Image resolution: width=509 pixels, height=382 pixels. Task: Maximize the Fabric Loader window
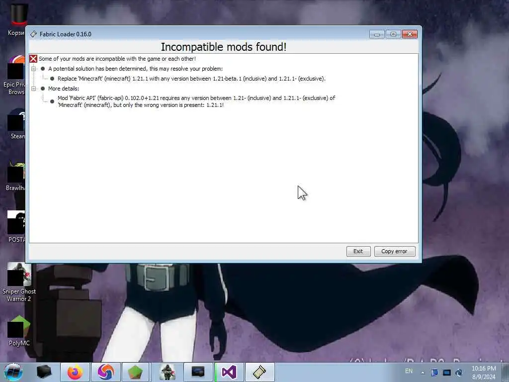point(393,34)
